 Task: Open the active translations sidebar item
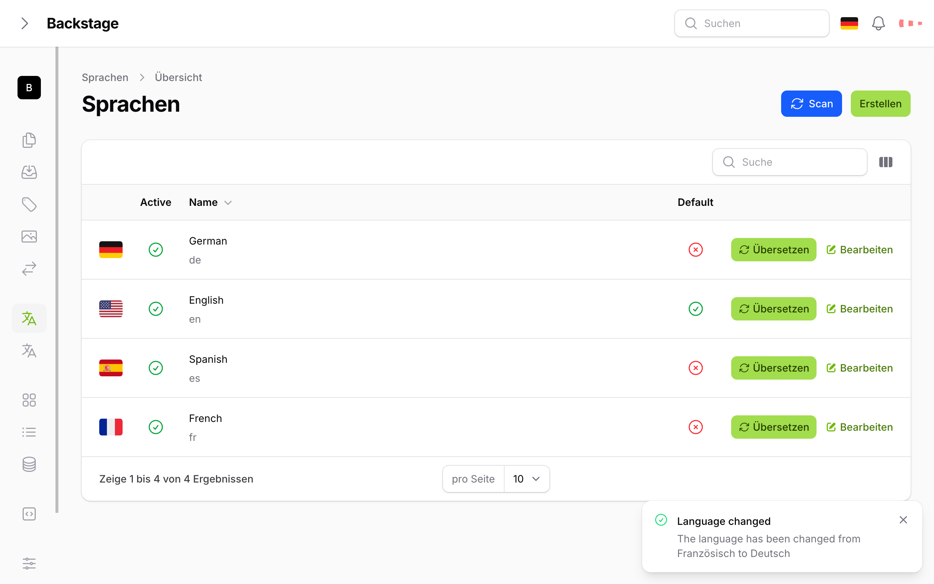(29, 318)
